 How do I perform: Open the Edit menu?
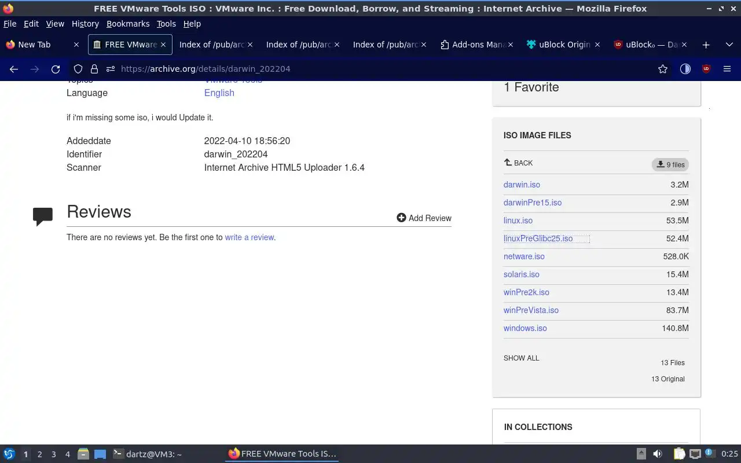pos(31,24)
